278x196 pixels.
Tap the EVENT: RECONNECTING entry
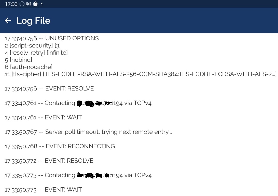click(x=60, y=146)
